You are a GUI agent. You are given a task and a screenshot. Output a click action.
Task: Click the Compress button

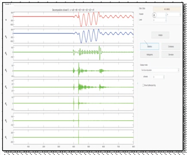pyautogui.click(x=171, y=46)
